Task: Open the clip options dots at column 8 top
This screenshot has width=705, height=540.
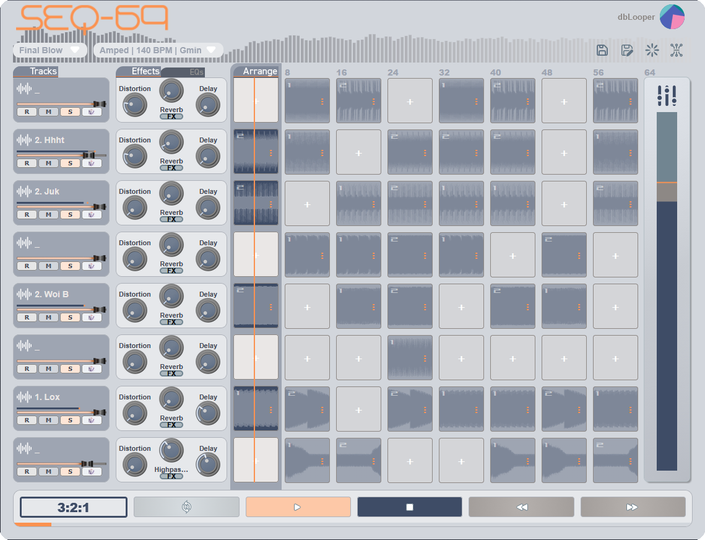Action: tap(322, 102)
